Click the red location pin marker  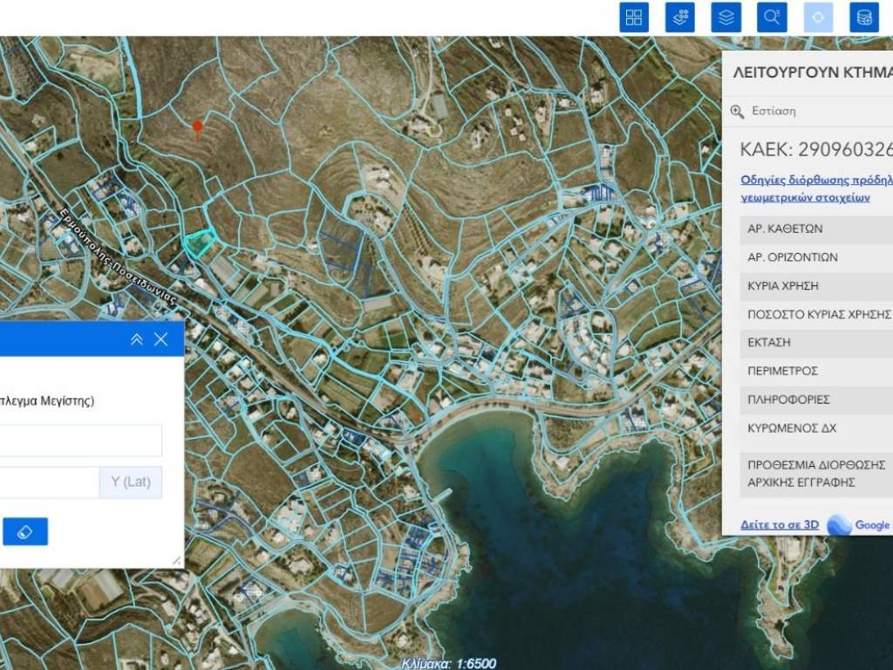[198, 127]
